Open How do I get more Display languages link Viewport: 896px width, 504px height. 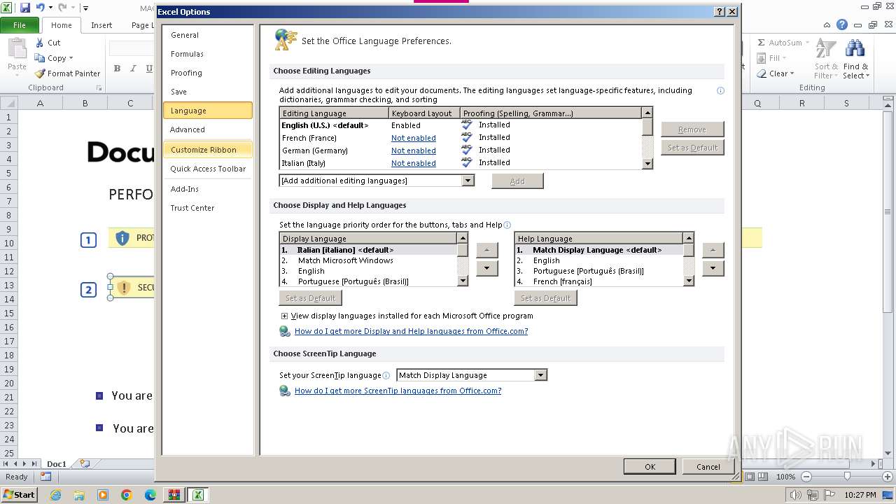click(411, 332)
